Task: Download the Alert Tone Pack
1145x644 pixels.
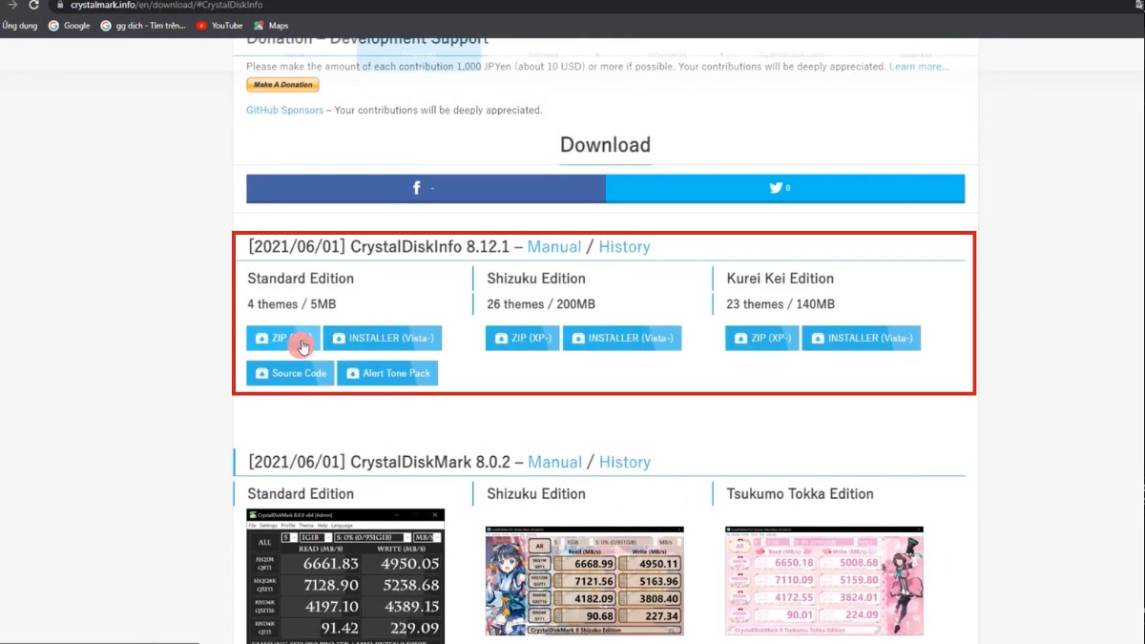Action: point(387,373)
